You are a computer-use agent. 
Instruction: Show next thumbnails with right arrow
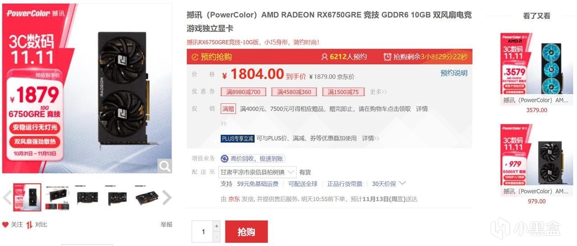(x=167, y=197)
